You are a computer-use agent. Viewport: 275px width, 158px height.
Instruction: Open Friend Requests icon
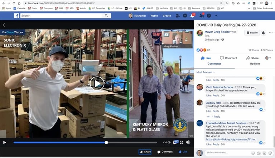pyautogui.click(x=178, y=16)
